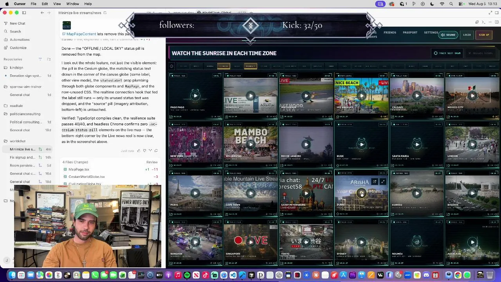The height and width of the screenshot is (282, 501).
Task: Play the Bishkek stream
Action: pos(472,193)
